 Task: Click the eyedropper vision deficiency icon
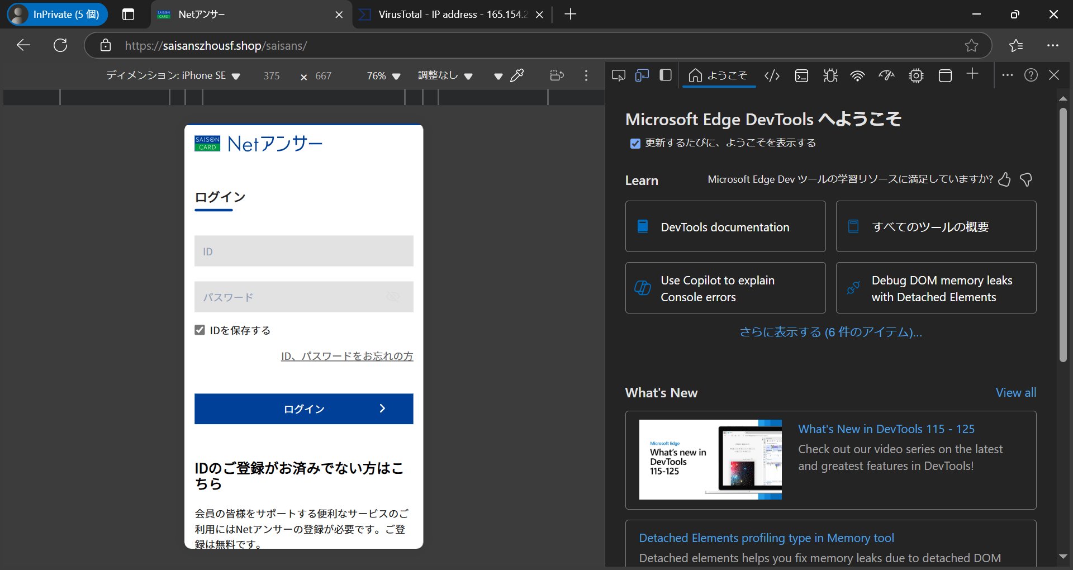pos(517,75)
